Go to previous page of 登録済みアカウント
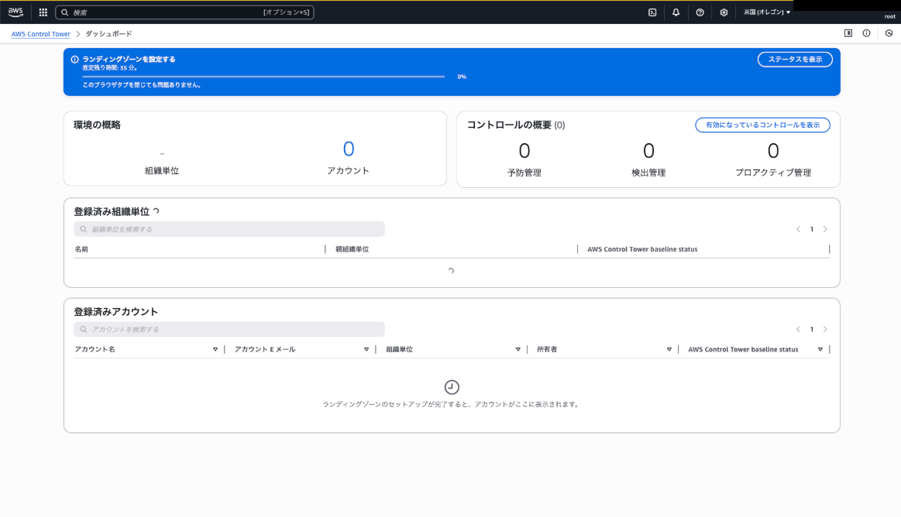Viewport: 901px width, 517px height. point(798,330)
